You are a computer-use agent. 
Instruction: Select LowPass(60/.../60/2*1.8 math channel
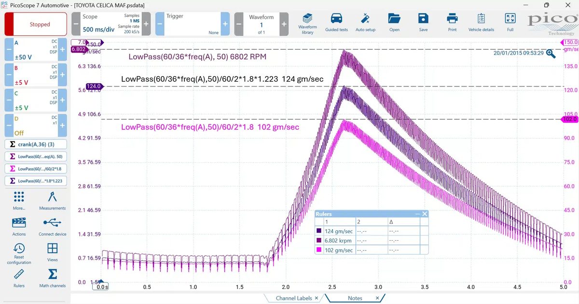[36, 169]
